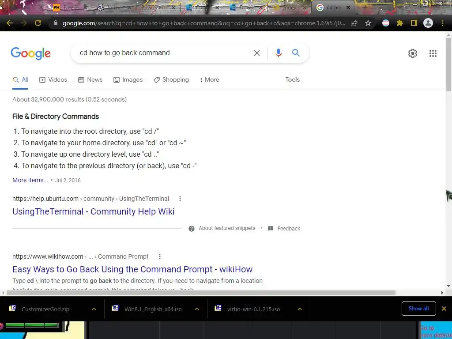Open the More search filters dropdown
The height and width of the screenshot is (339, 452).
point(209,80)
